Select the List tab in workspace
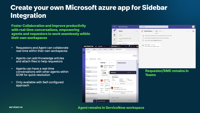The width and height of the screenshot is (200, 113). 88,49
